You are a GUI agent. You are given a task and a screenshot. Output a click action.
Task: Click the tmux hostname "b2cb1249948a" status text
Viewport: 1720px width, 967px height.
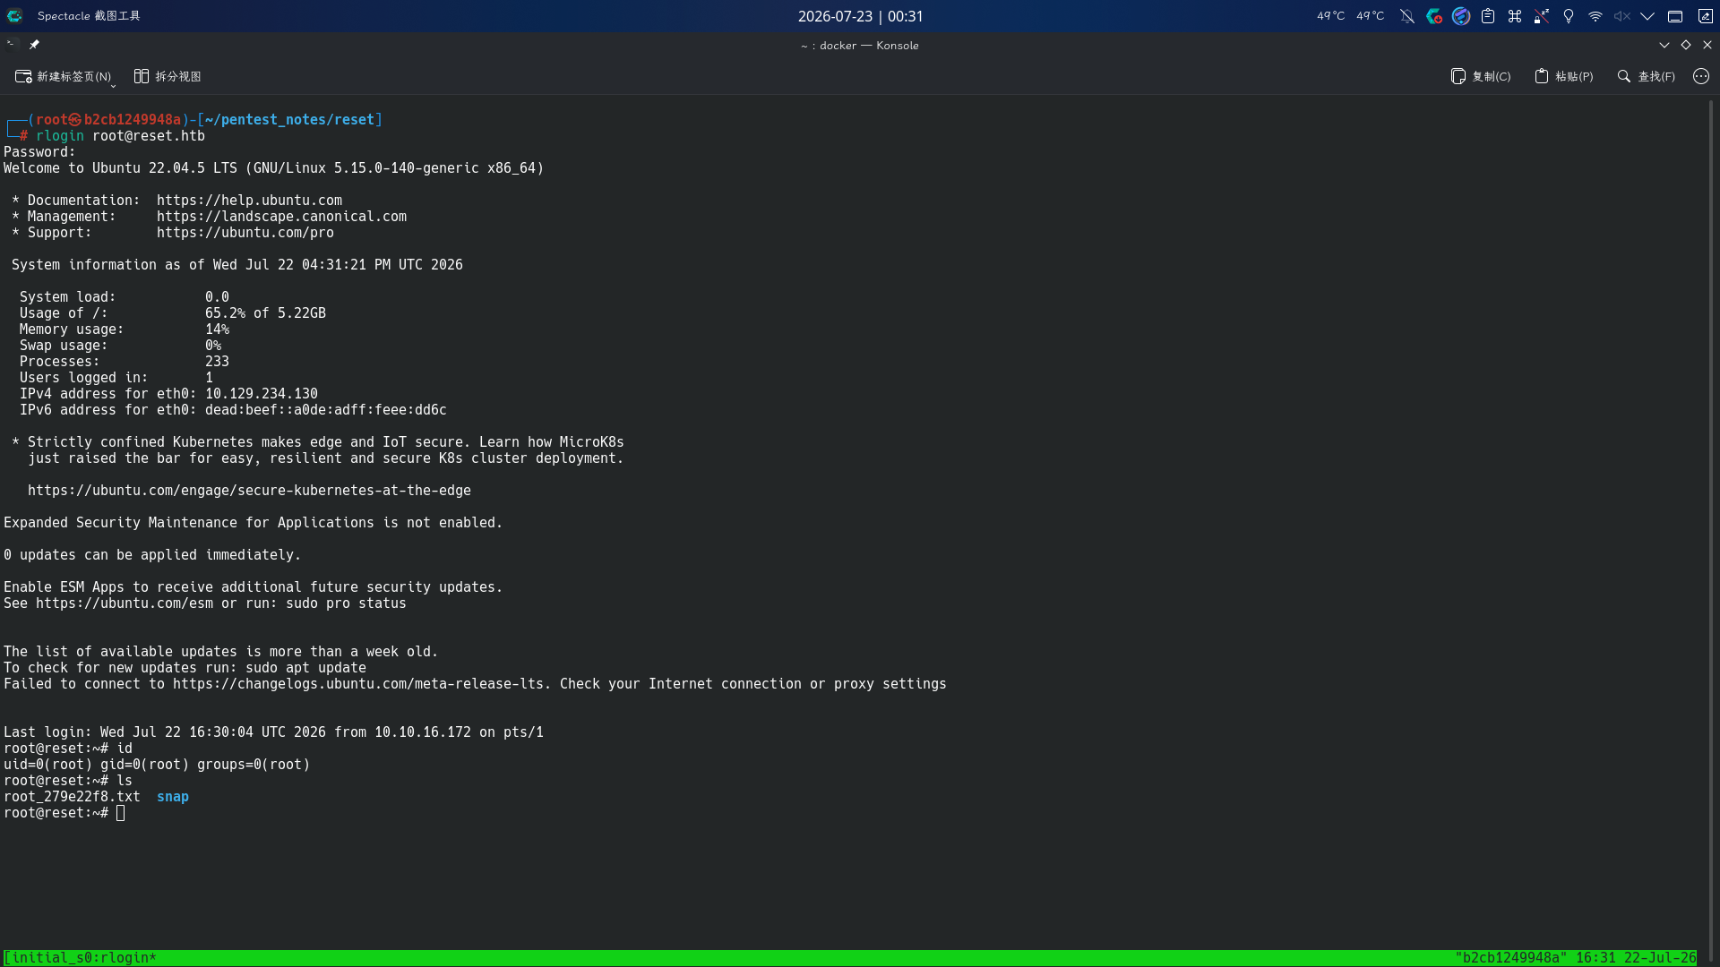coord(1511,958)
